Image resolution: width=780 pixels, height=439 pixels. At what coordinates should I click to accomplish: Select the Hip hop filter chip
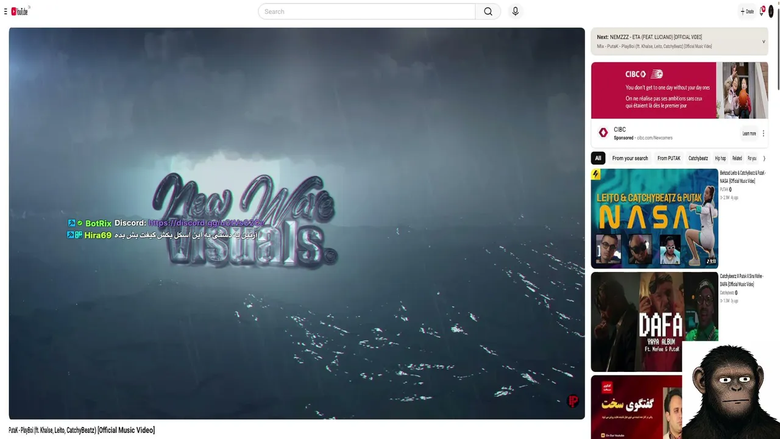point(720,159)
